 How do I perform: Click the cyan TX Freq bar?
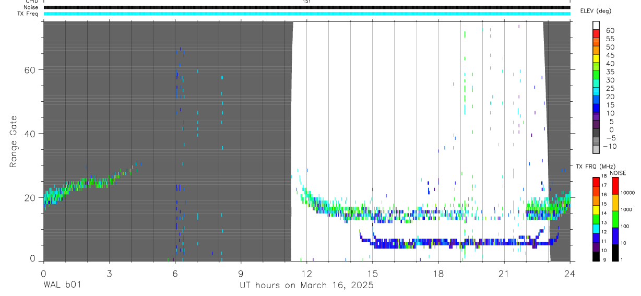pyautogui.click(x=307, y=14)
